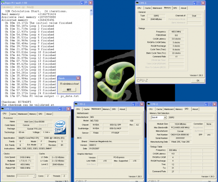Click the BIOS Date 01/25/2007 value

point(114,149)
